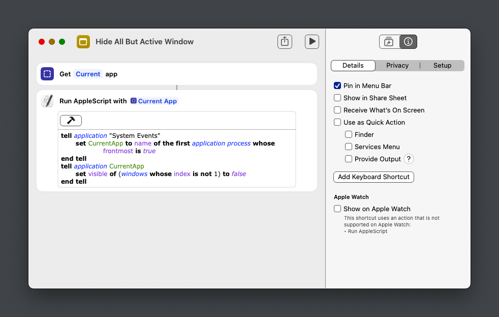Disable Pin in Menu Bar checkbox
Screen dimensions: 499x317
[337, 85]
